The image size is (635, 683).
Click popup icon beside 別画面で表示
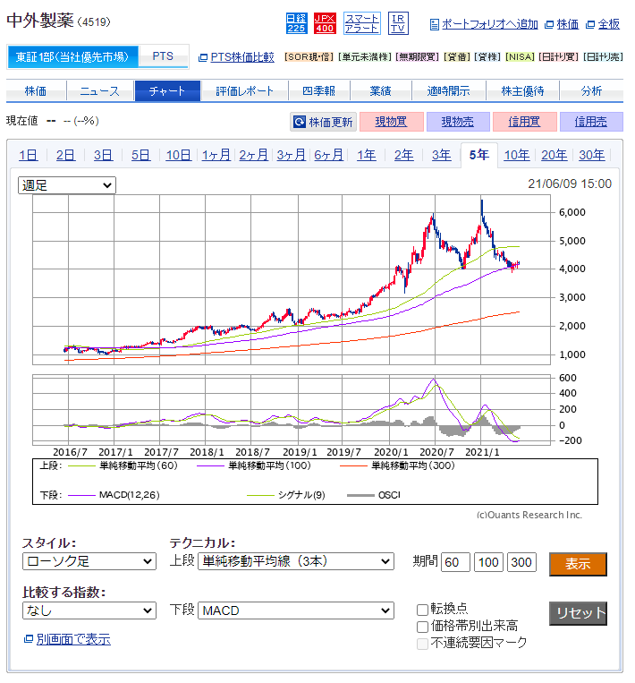tap(29, 639)
